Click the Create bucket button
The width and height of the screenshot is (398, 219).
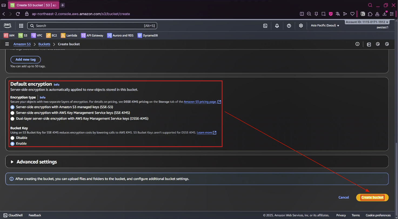tap(372, 197)
